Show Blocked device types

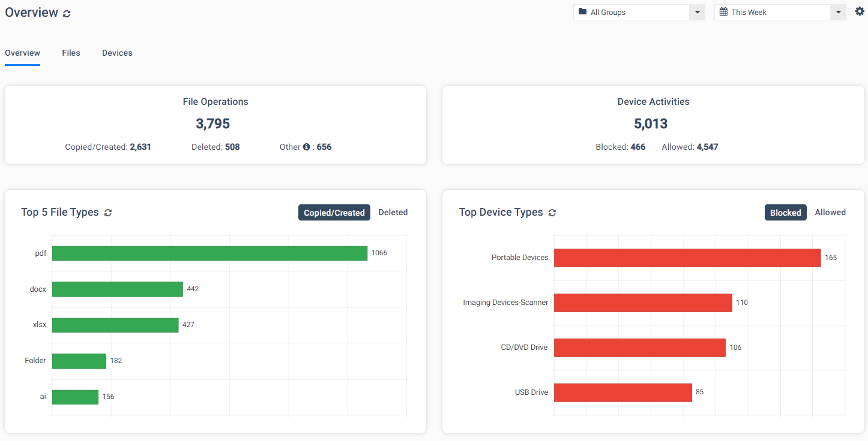point(786,213)
